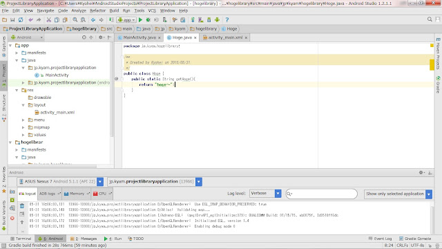
Task: Toggle tool window buttons in status bar corner
Action: 3,246
